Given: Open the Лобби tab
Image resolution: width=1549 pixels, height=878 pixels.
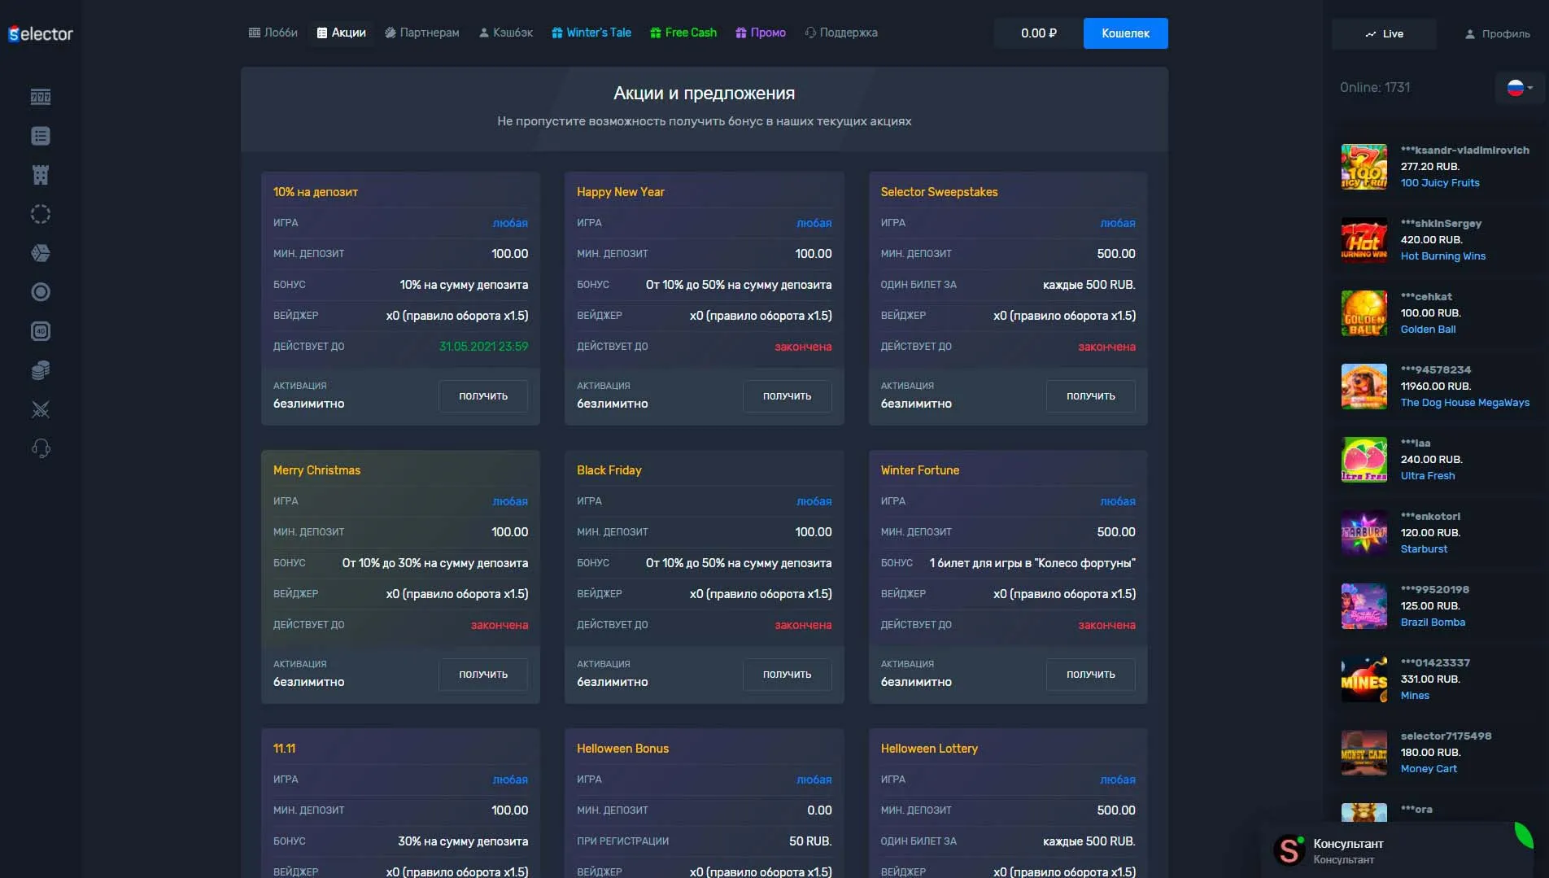Looking at the screenshot, I should point(273,33).
